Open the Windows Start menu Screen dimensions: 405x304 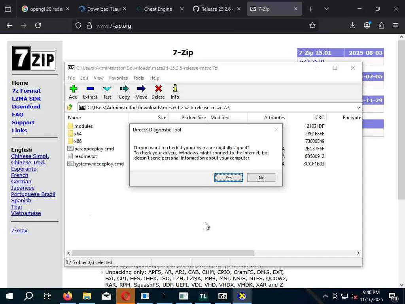point(9,296)
